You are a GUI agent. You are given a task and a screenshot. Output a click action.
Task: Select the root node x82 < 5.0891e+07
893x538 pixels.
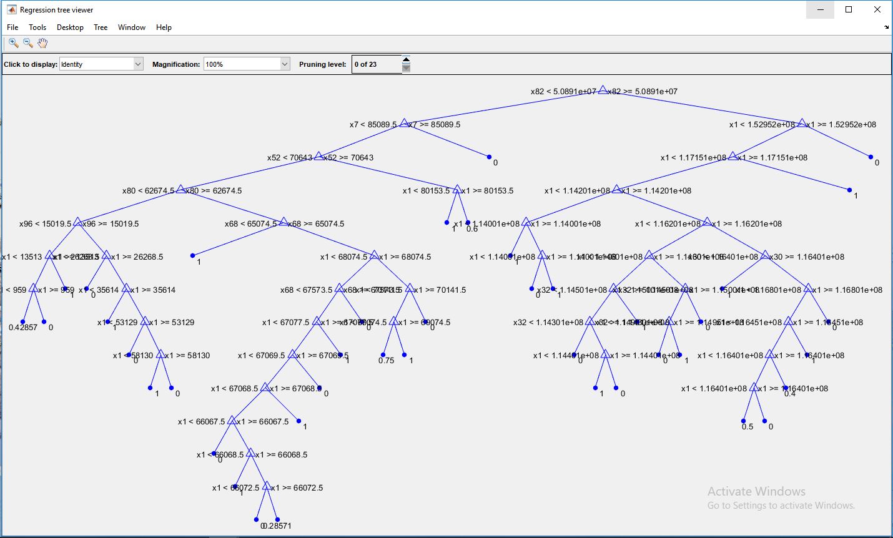tap(602, 90)
